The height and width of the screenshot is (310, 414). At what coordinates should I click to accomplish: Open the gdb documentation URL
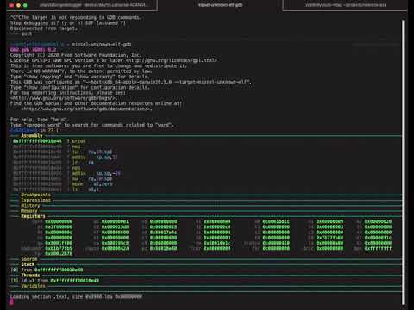coord(86,108)
